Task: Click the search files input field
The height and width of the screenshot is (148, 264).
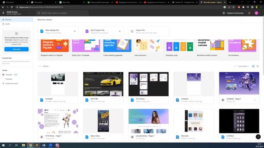Action: (62, 13)
